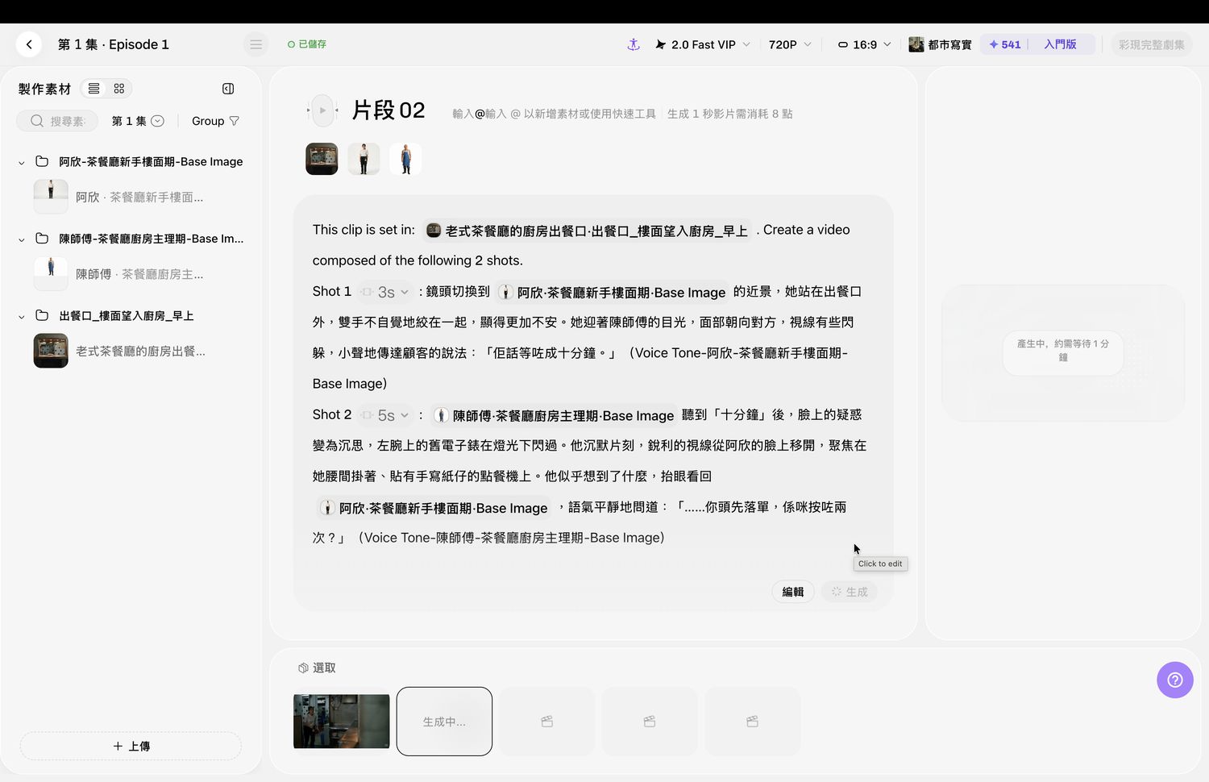Image resolution: width=1209 pixels, height=782 pixels.
Task: Collapse the 陳師傅-茶餐廳廚房主理期 folder
Action: pos(22,239)
